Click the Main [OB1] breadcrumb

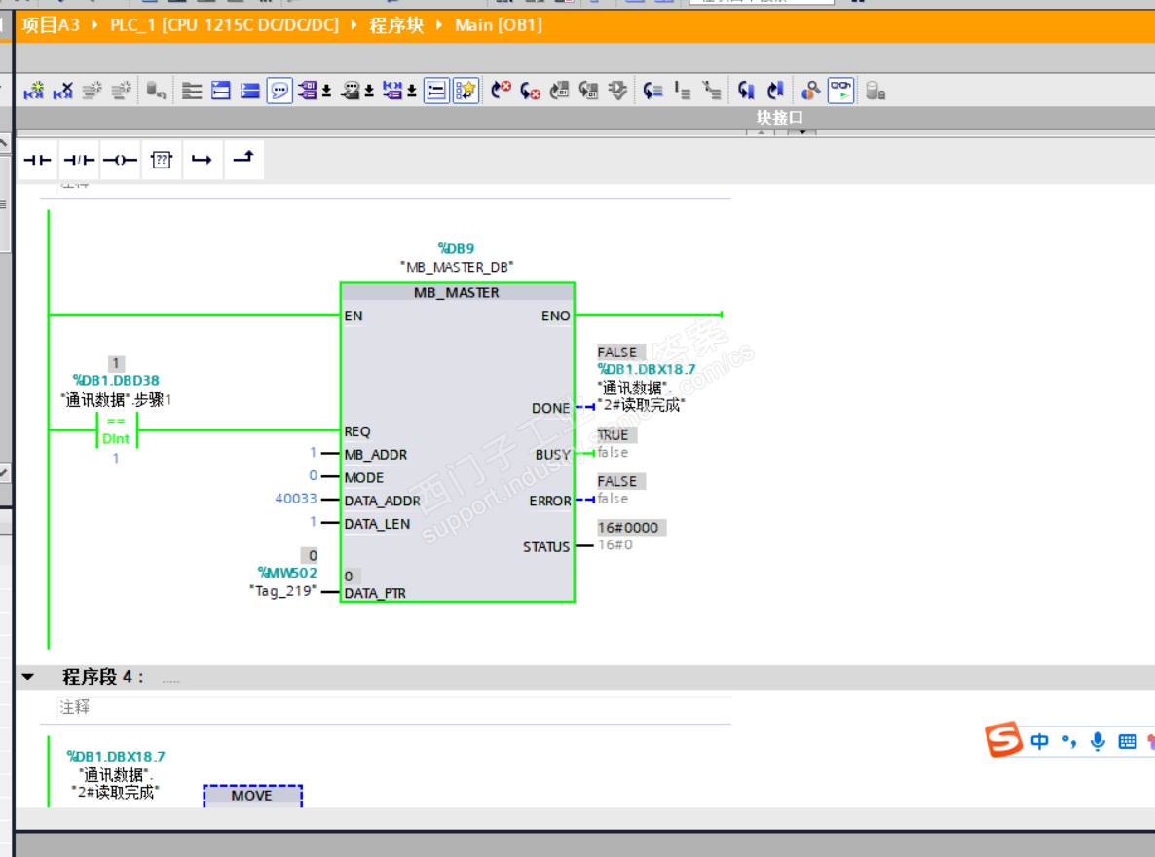(x=499, y=25)
